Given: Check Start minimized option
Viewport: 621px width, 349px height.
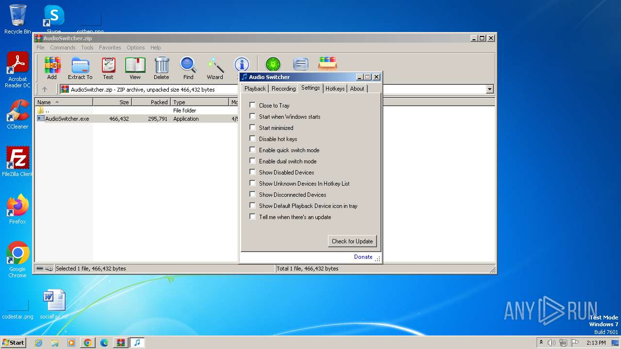Looking at the screenshot, I should (x=252, y=127).
